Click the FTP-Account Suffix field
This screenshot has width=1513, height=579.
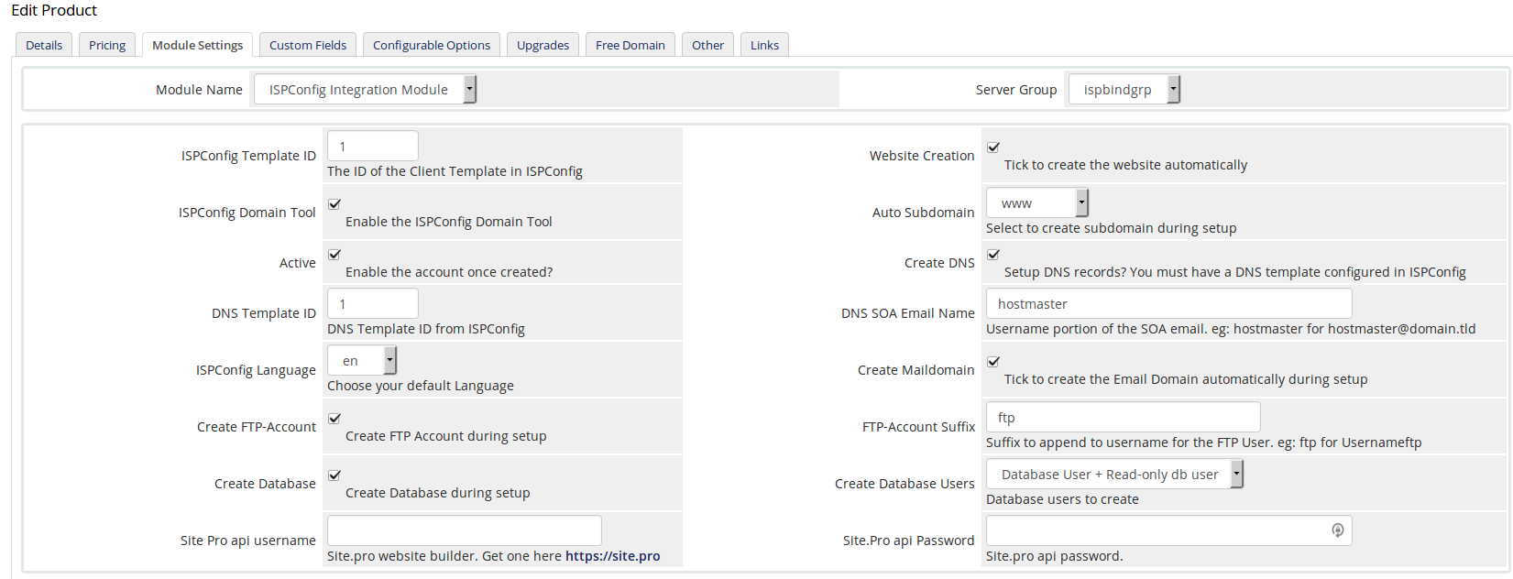[x=1123, y=417]
